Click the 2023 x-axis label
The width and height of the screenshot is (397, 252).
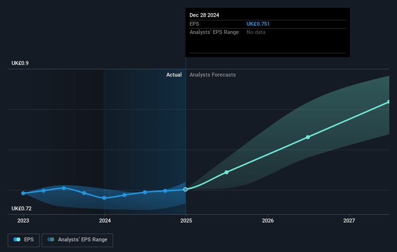click(x=23, y=221)
